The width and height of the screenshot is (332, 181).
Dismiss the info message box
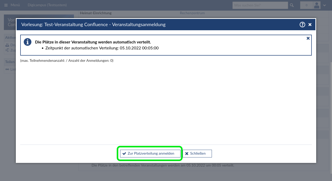click(x=308, y=38)
